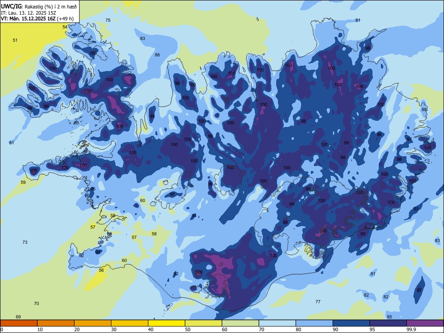Click the legend tick label '30'
Image resolution: width=444 pixels, height=333 pixels.
point(114,329)
